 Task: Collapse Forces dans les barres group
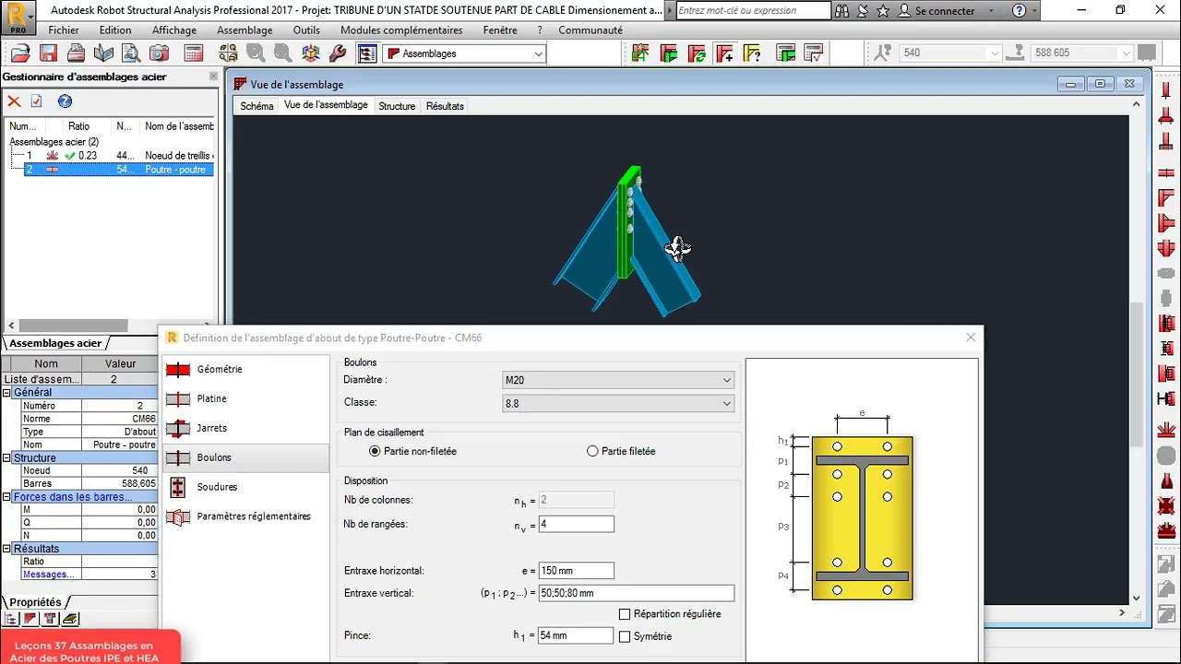pyautogui.click(x=6, y=497)
